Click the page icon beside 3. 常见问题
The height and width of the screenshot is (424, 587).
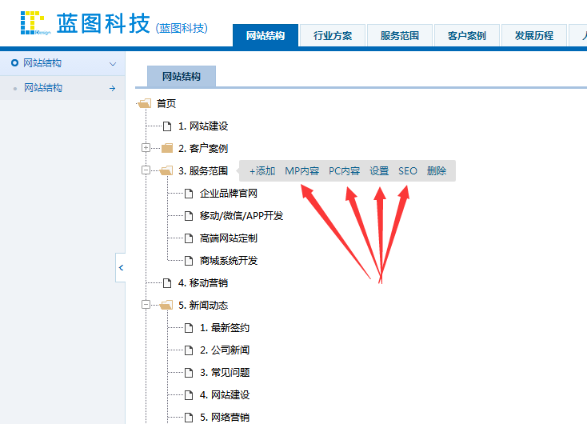(x=189, y=373)
